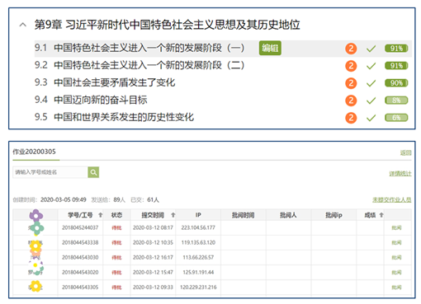Image resolution: width=421 pixels, height=304 pixels.
Task: Click the green checkmark on lesson 9.4
Action: click(x=371, y=101)
